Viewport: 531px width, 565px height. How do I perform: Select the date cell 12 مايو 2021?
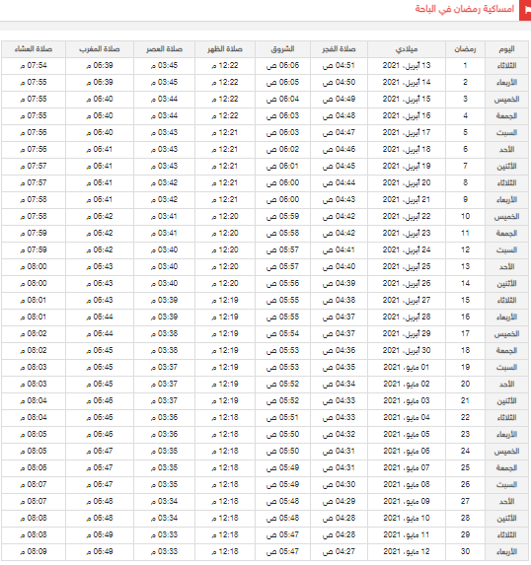[x=407, y=551]
